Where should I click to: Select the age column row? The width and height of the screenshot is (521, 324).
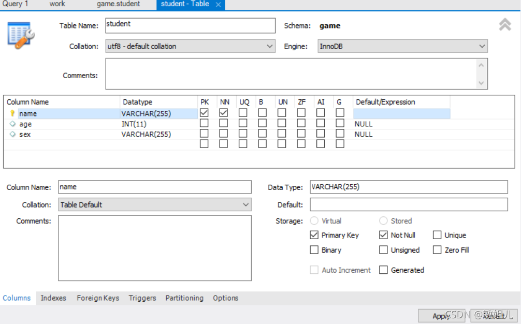coord(228,124)
